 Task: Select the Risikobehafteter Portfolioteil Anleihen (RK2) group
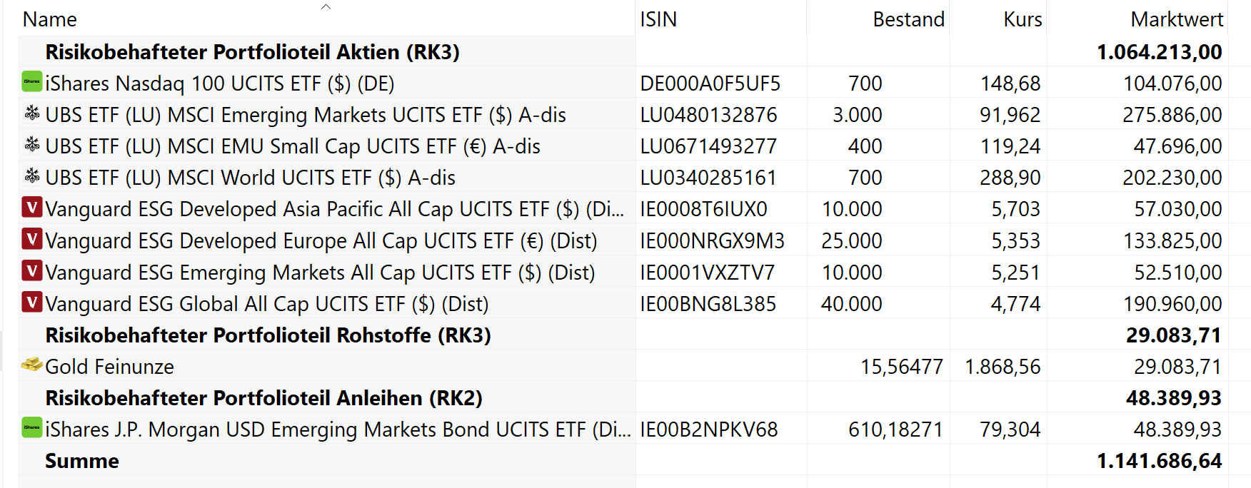[x=263, y=398]
